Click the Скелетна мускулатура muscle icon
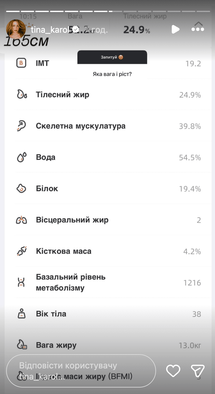This screenshot has width=215, height=394. [21, 126]
